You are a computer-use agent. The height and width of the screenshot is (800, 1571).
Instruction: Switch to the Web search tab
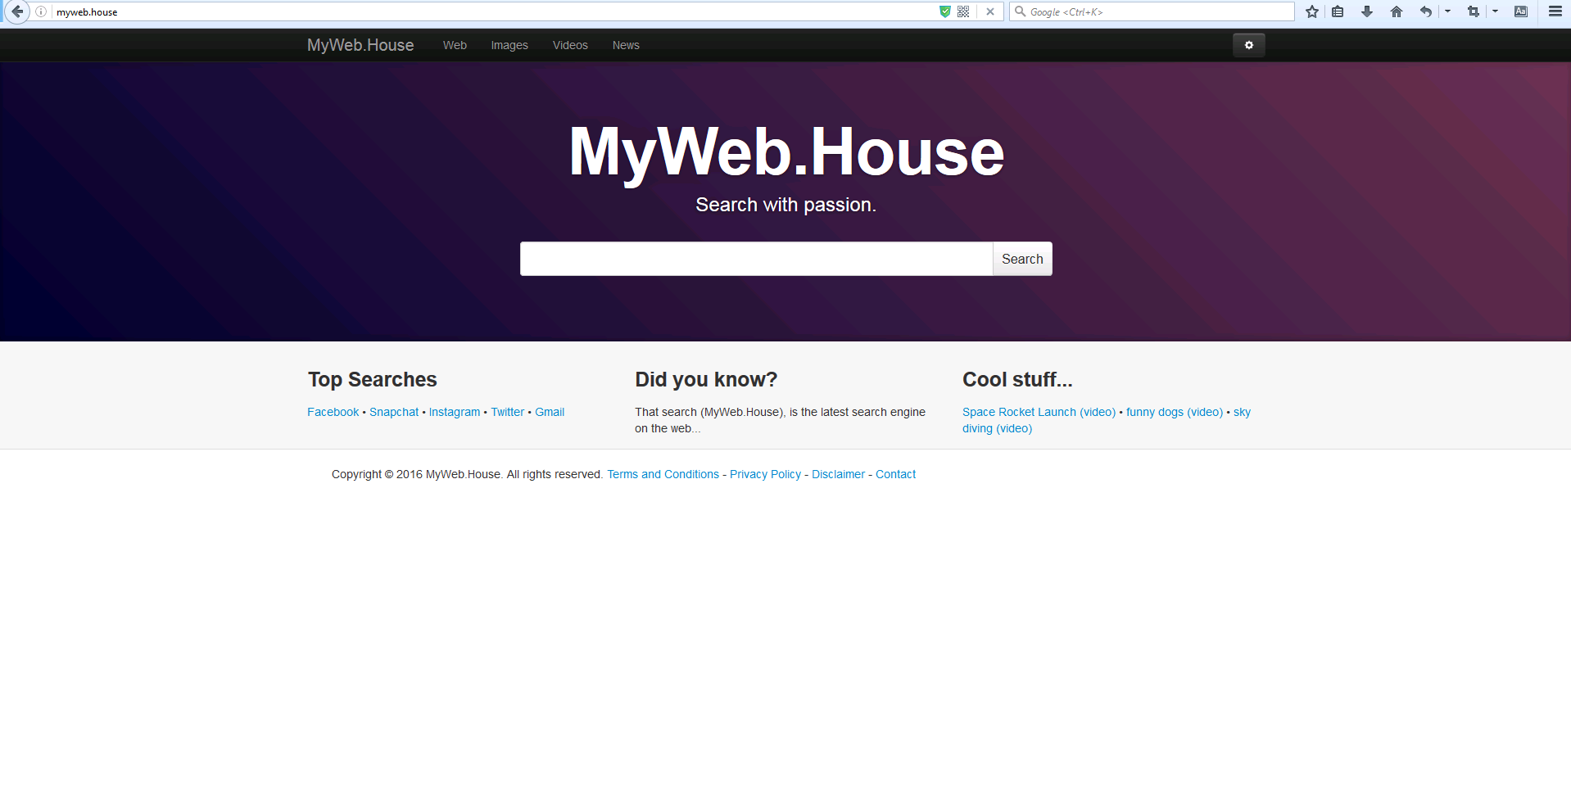coord(455,45)
